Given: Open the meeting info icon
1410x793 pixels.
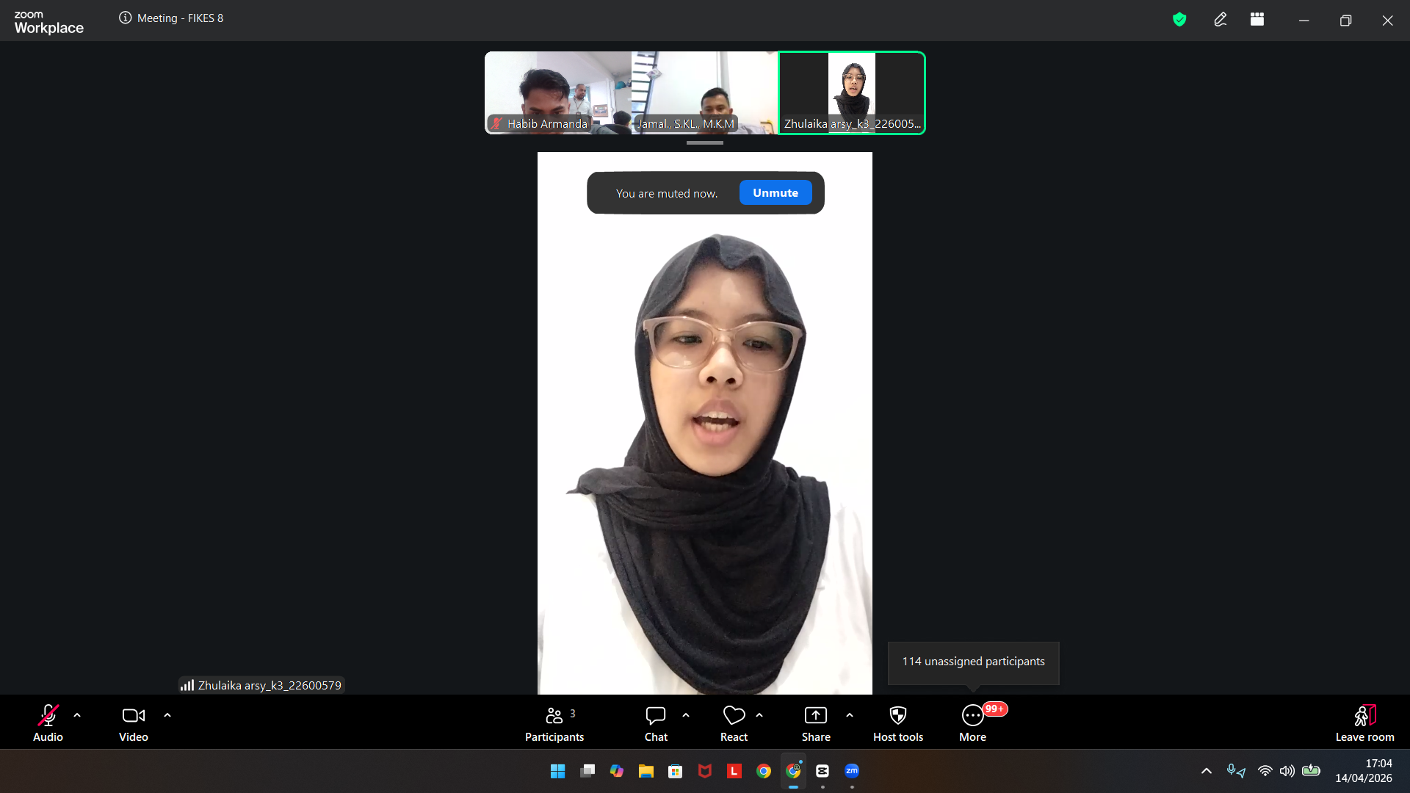Looking at the screenshot, I should coord(125,18).
